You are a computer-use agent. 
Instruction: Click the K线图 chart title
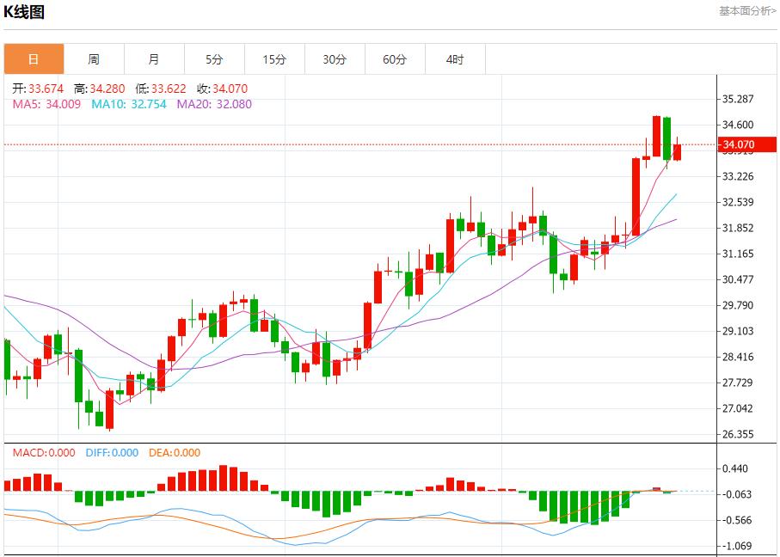(25, 12)
